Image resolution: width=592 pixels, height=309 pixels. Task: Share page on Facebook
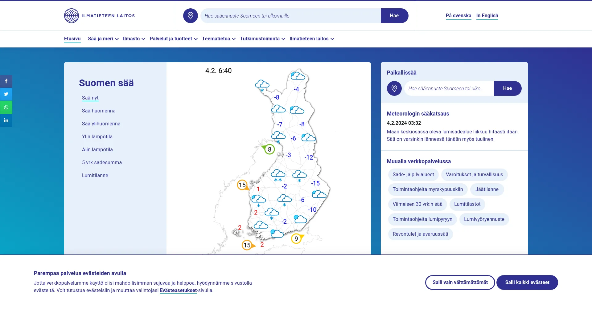click(x=6, y=81)
